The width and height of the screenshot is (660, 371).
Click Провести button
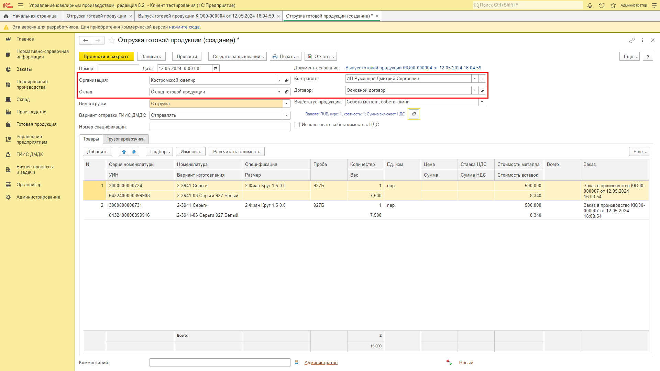(x=187, y=57)
